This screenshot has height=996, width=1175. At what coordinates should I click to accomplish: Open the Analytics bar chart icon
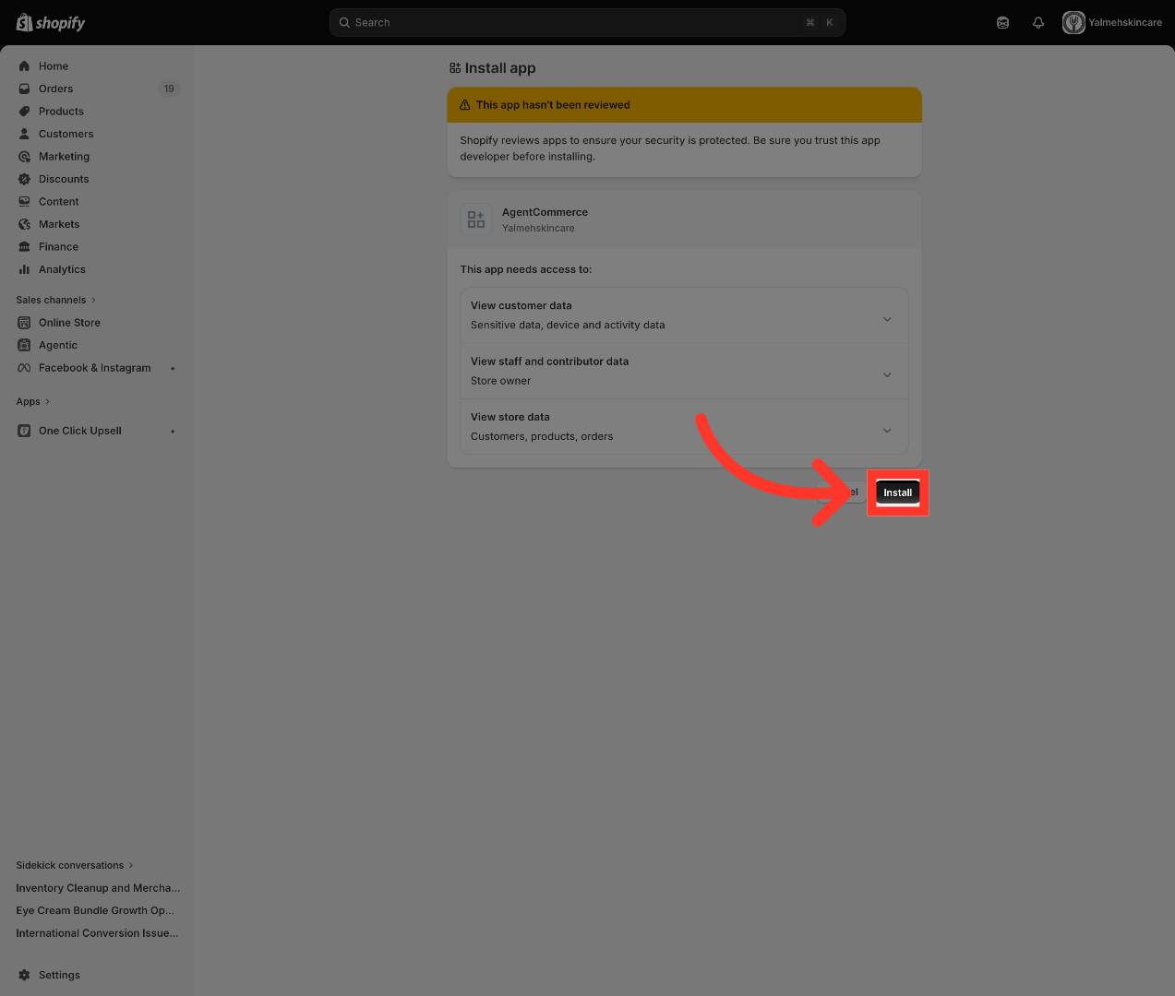(x=24, y=269)
